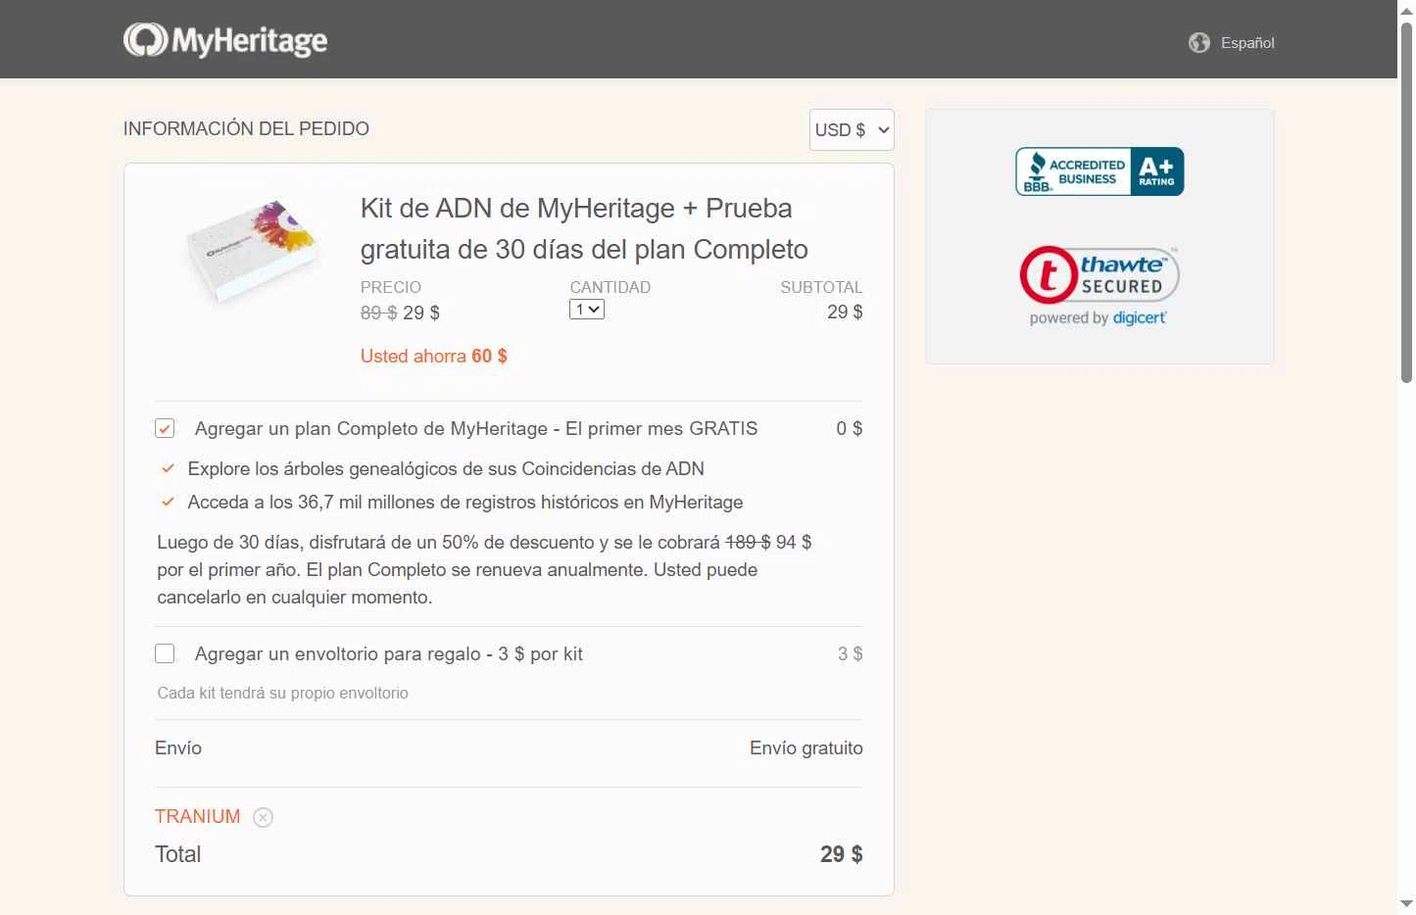1416x915 pixels.
Task: Click 'Cada kit tendrá su propio envoltorio' note
Action: point(283,694)
